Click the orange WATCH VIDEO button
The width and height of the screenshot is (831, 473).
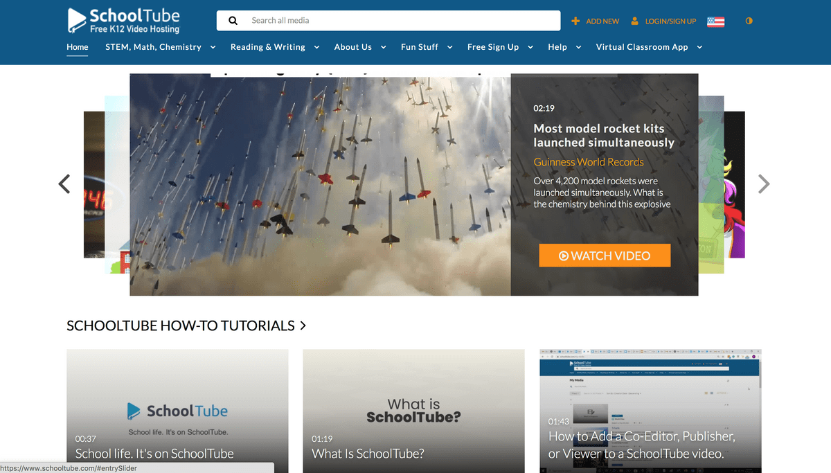tap(605, 256)
